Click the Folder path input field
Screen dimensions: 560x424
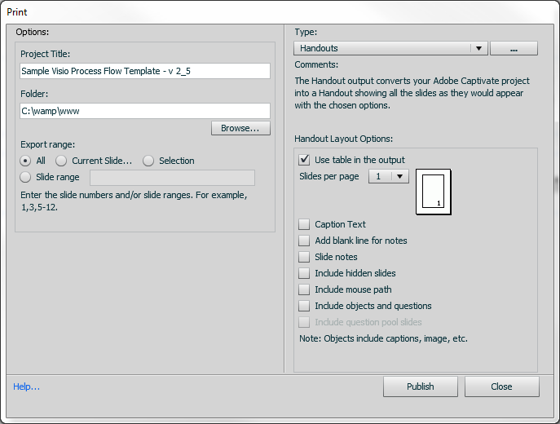[145, 111]
